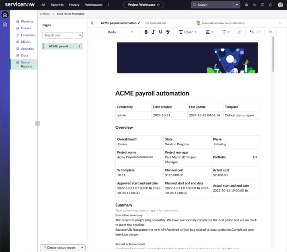This screenshot has height=252, width=287.
Task: Select the Status Reports tab
Action: 24,64
